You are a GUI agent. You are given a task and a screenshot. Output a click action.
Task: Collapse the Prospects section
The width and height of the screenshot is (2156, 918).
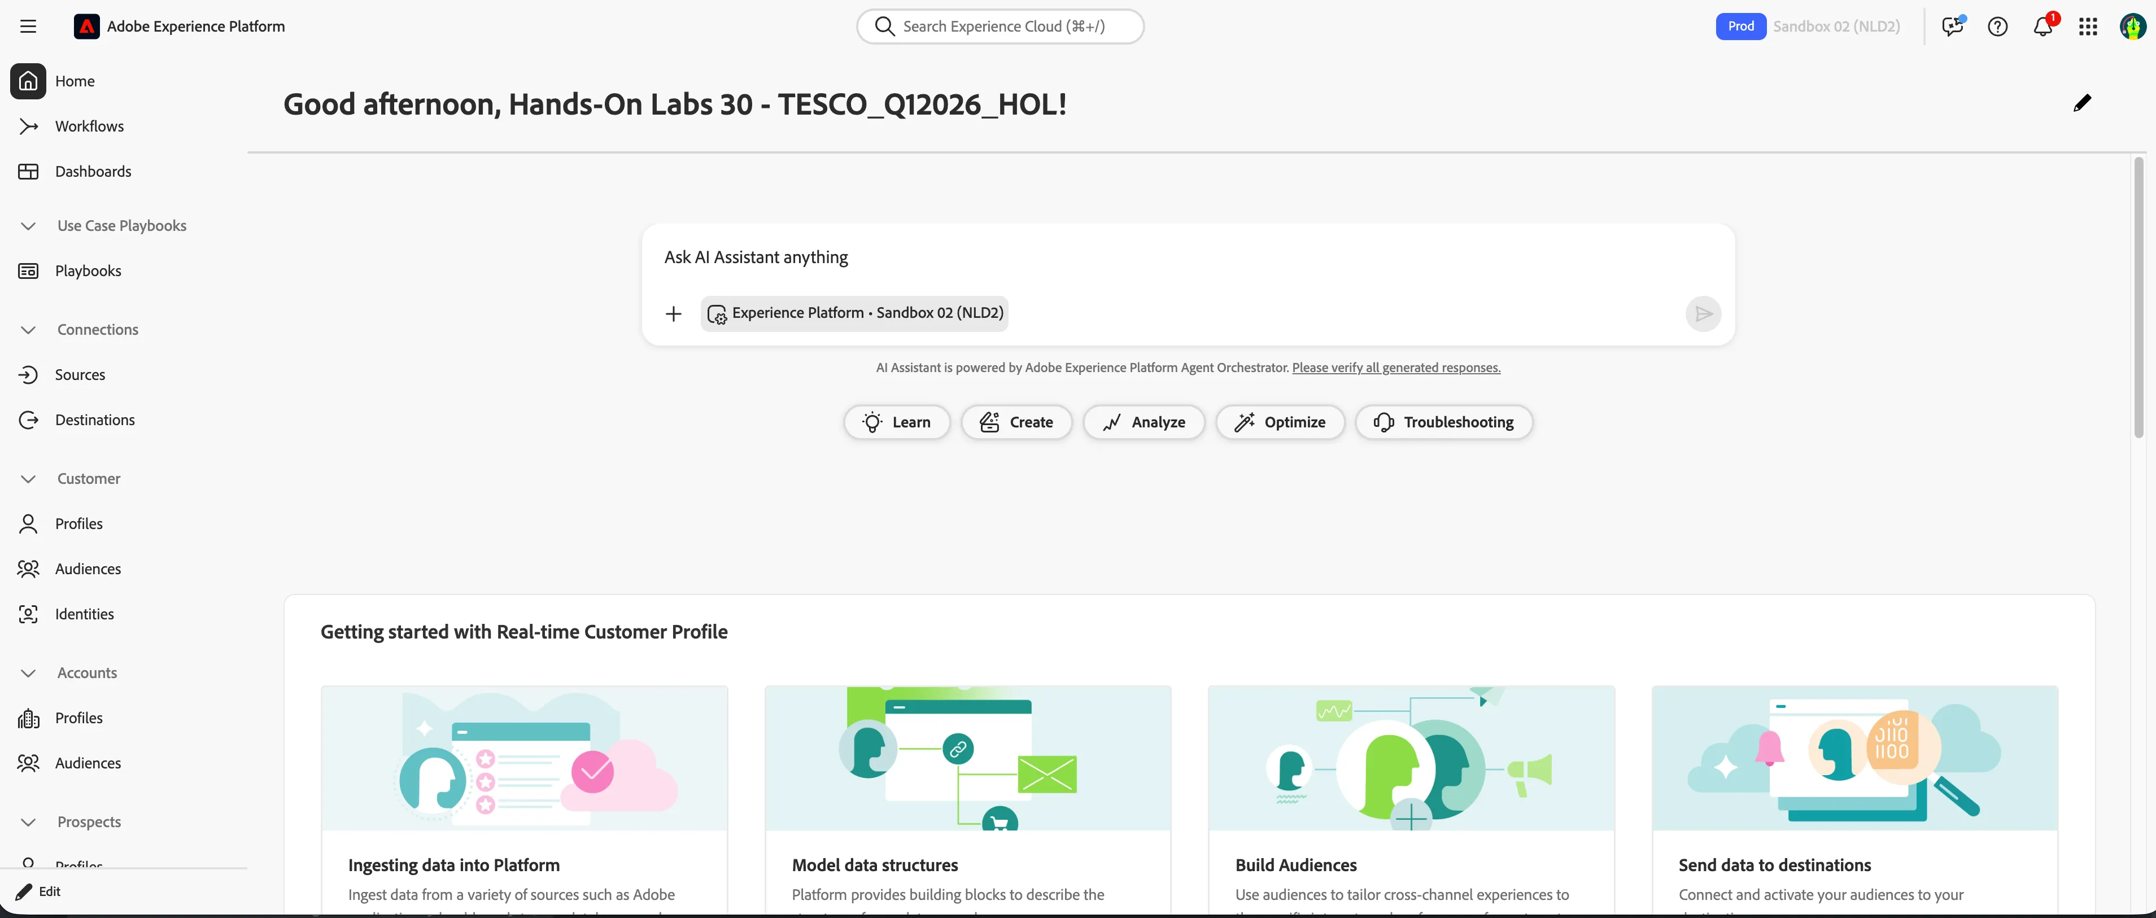click(28, 822)
